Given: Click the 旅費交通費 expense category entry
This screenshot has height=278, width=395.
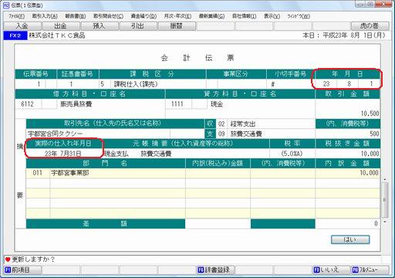Looking at the screenshot, I should [246, 134].
